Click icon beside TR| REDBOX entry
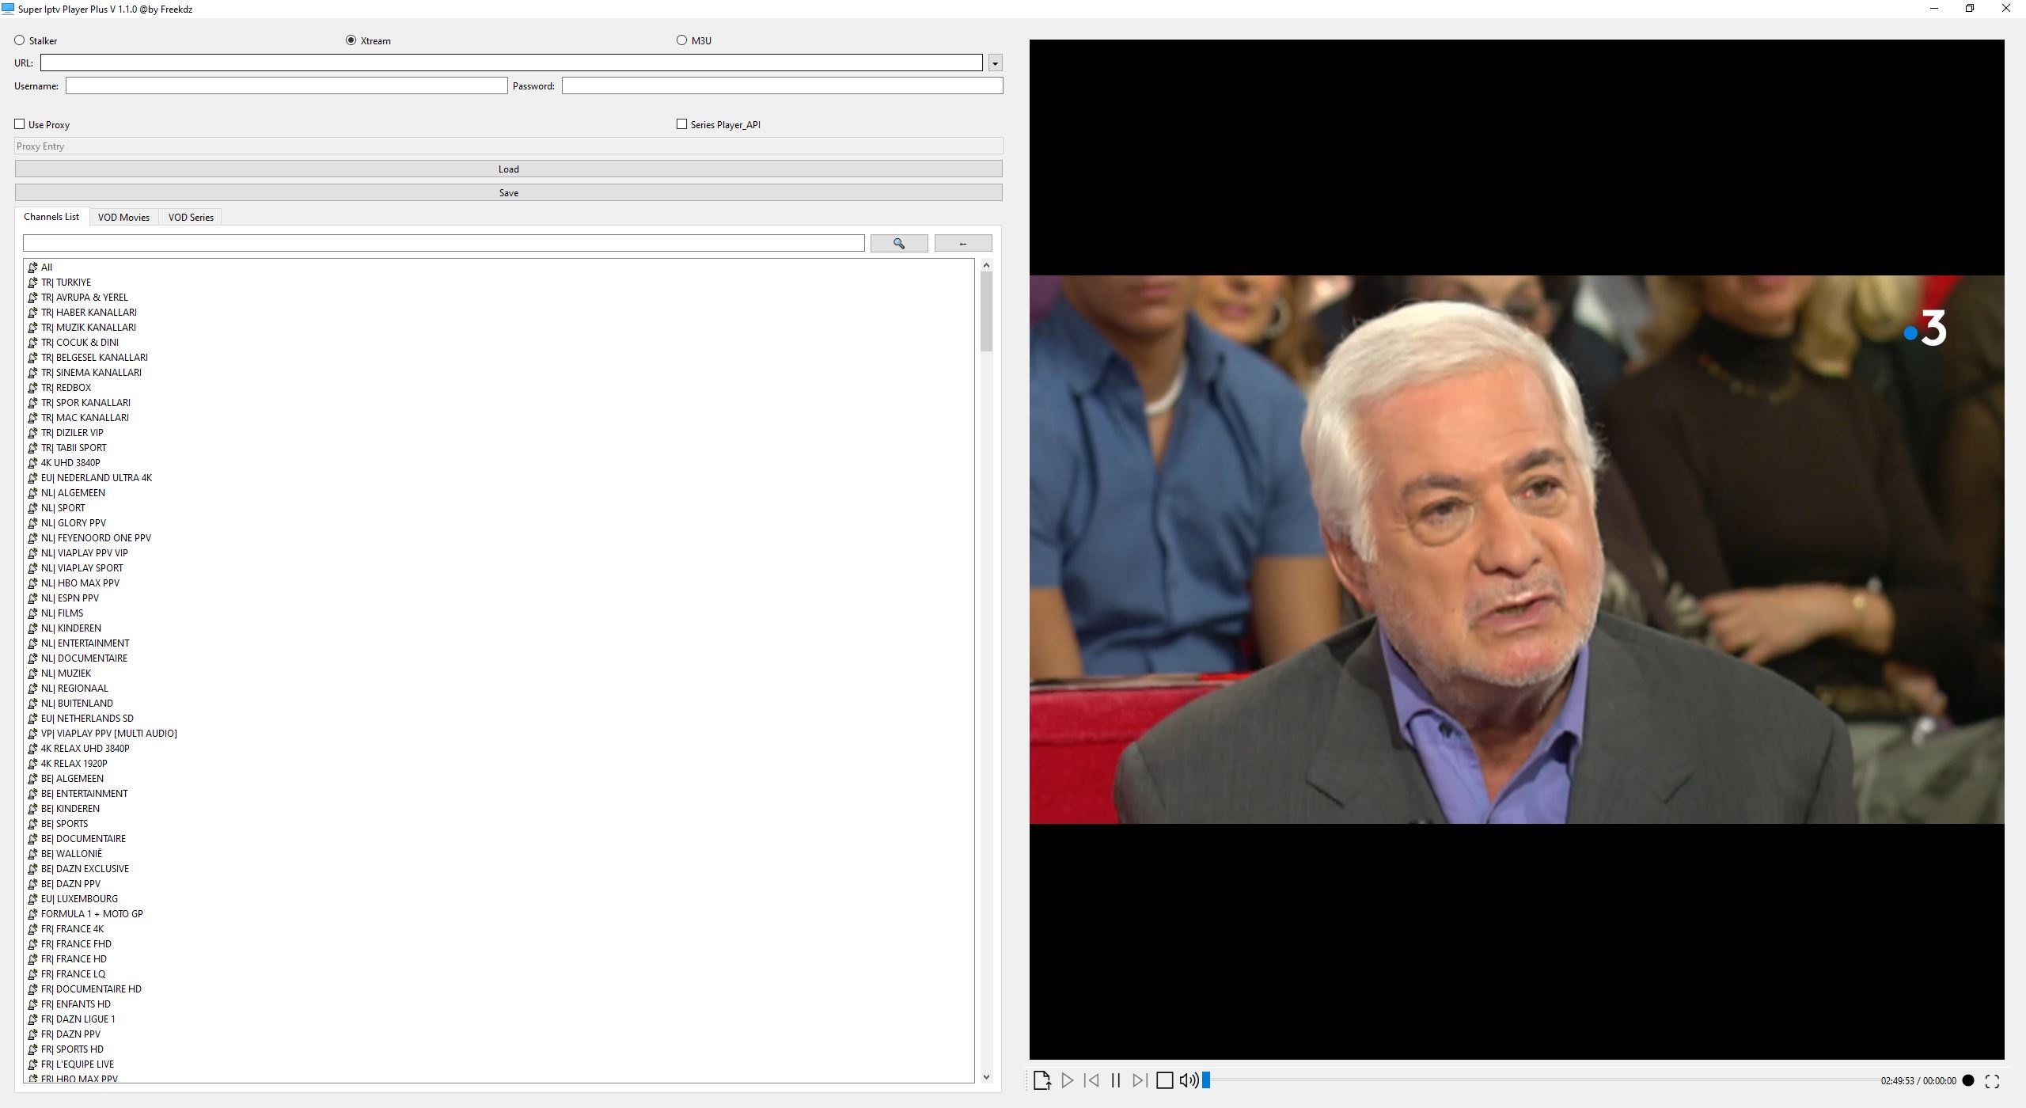The height and width of the screenshot is (1108, 2026). coord(32,388)
